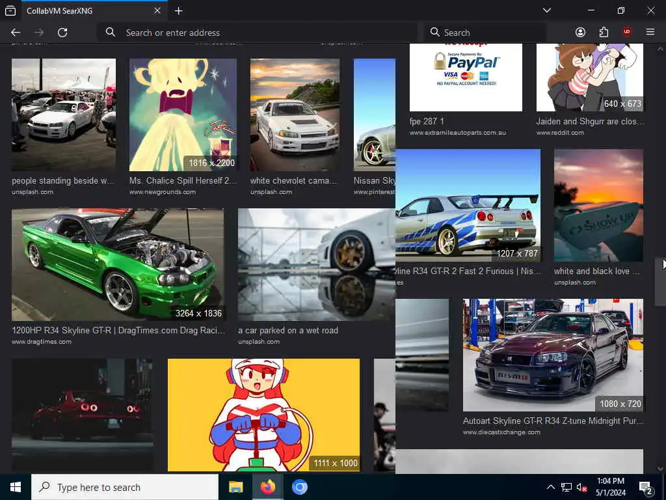666x500 pixels.
Task: Click the www.diecastxchange.com source link
Action: pos(501,432)
